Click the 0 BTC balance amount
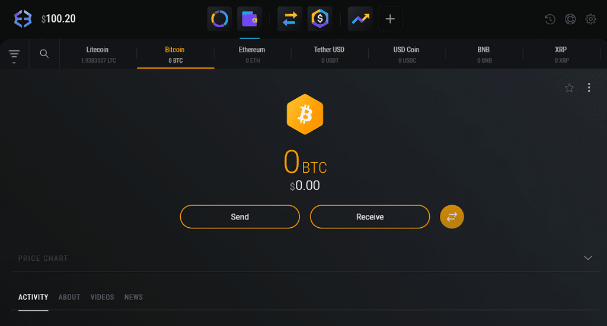607x326 pixels. [305, 162]
